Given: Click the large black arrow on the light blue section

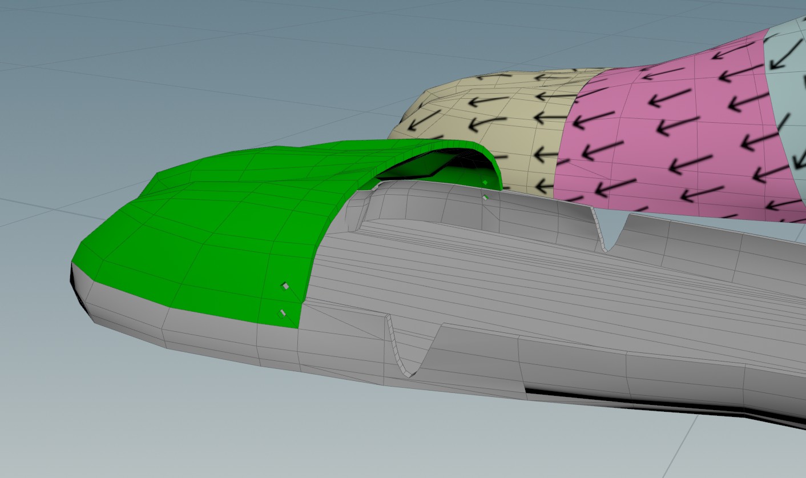Looking at the screenshot, I should pos(782,51).
